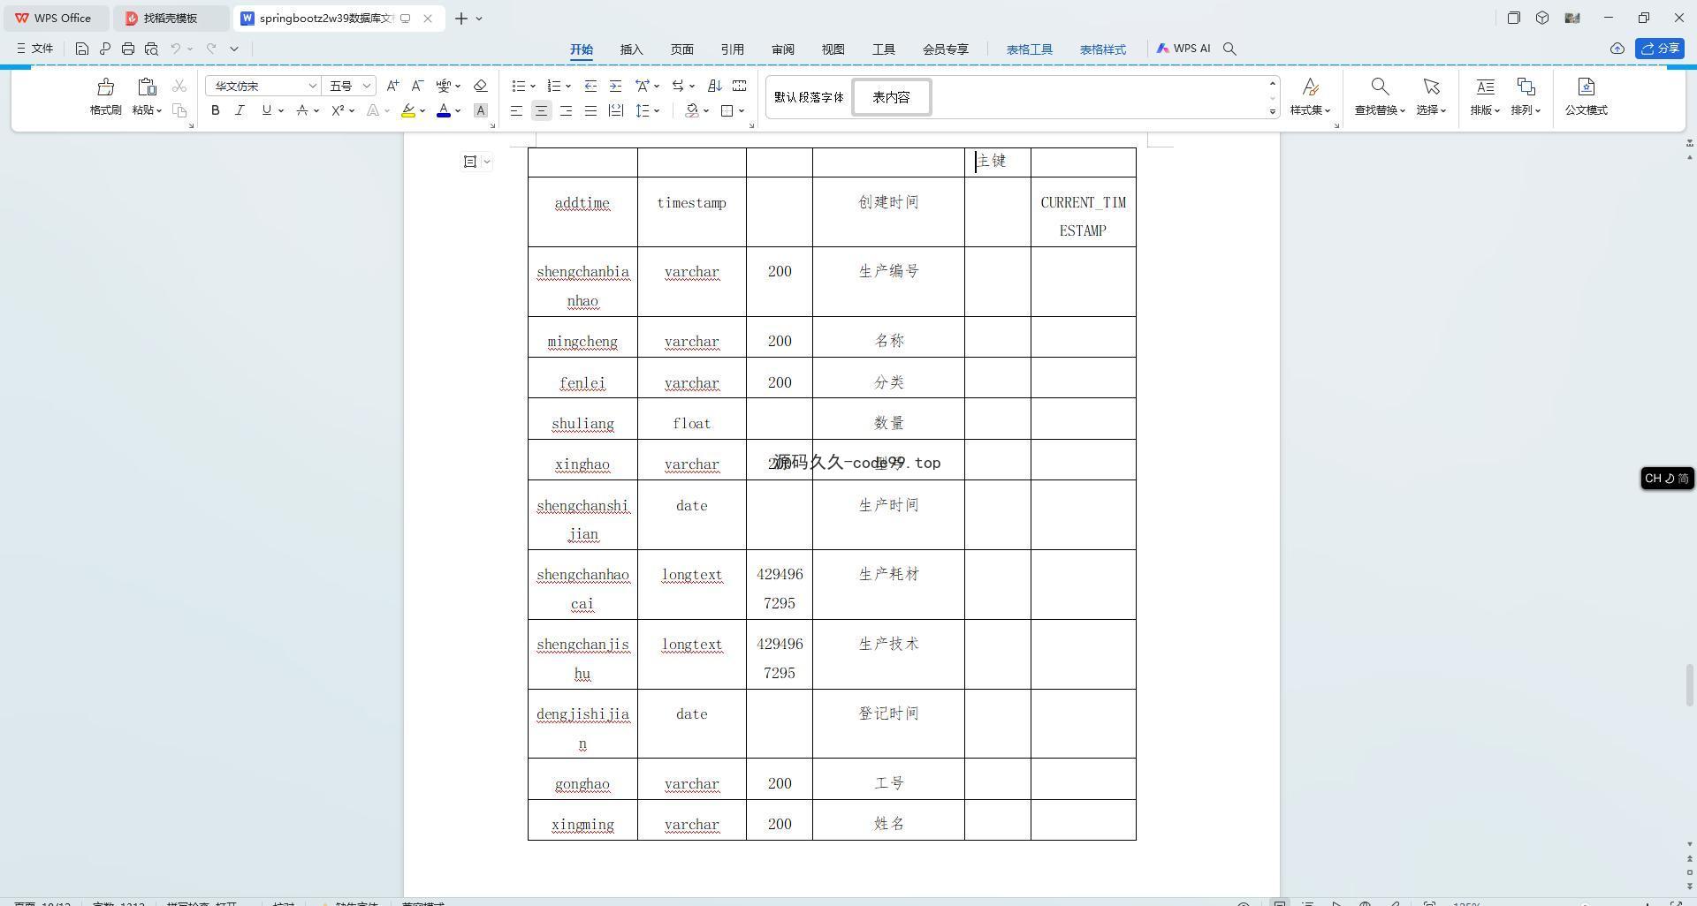Toggle strikethrough formatting
The width and height of the screenshot is (1697, 906).
[302, 110]
